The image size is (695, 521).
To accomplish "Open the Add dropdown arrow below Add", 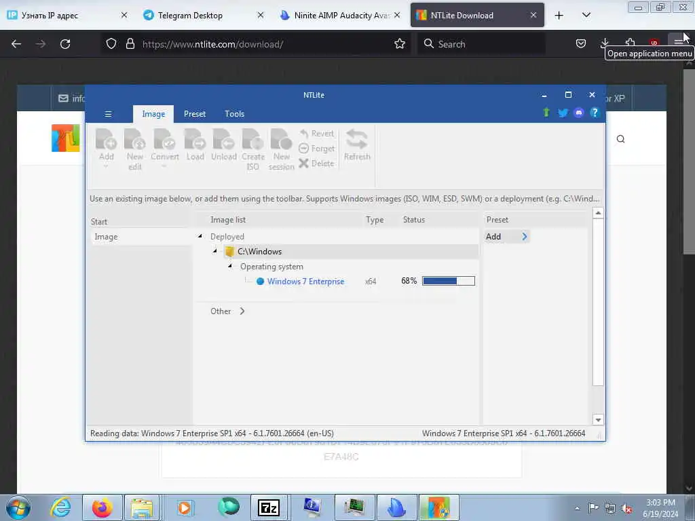I will point(106,167).
